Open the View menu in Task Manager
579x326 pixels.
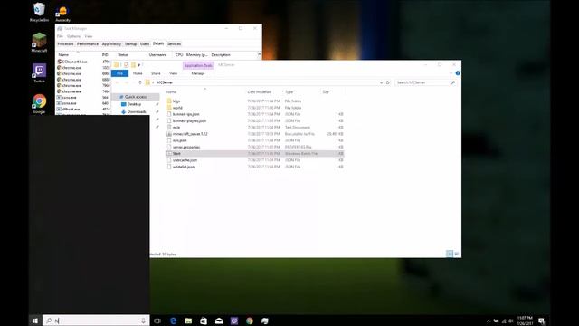coord(89,36)
